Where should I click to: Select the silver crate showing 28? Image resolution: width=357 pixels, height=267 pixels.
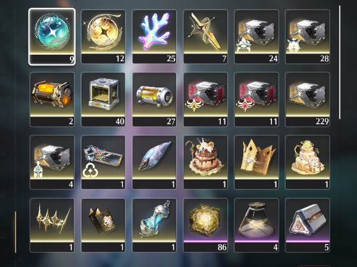[x=308, y=37]
